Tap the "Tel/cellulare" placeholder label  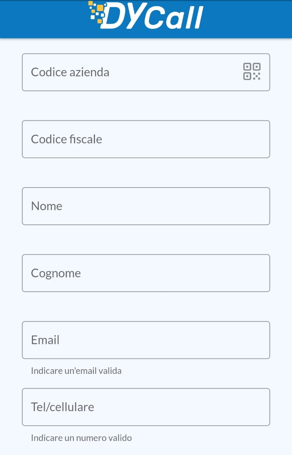[63, 407]
